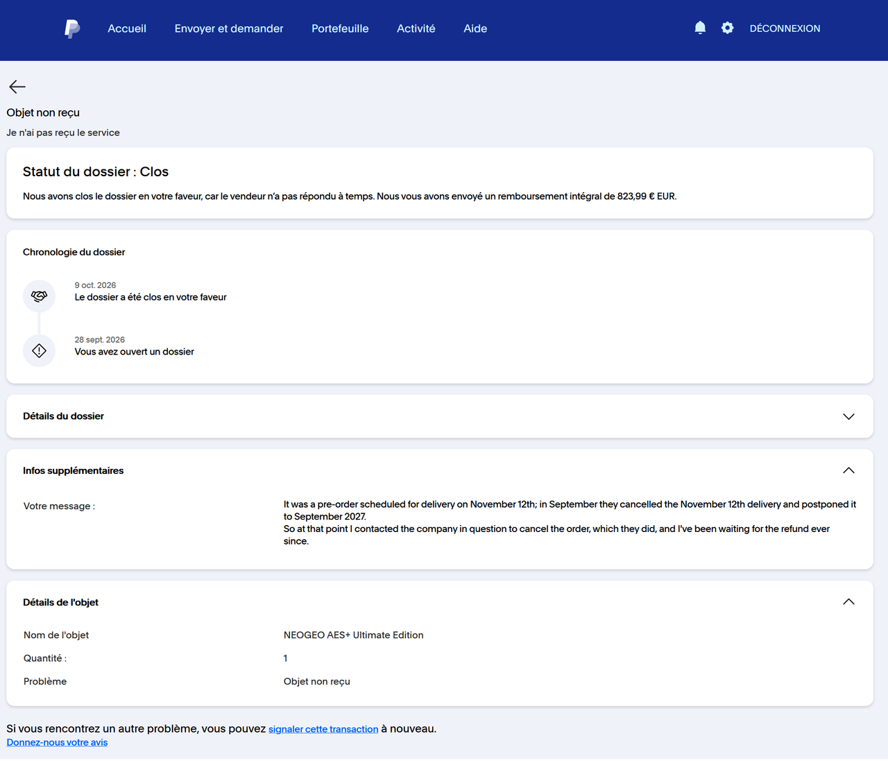Click the handshake icon for closed case
Image resolution: width=888 pixels, height=761 pixels.
[x=39, y=296]
